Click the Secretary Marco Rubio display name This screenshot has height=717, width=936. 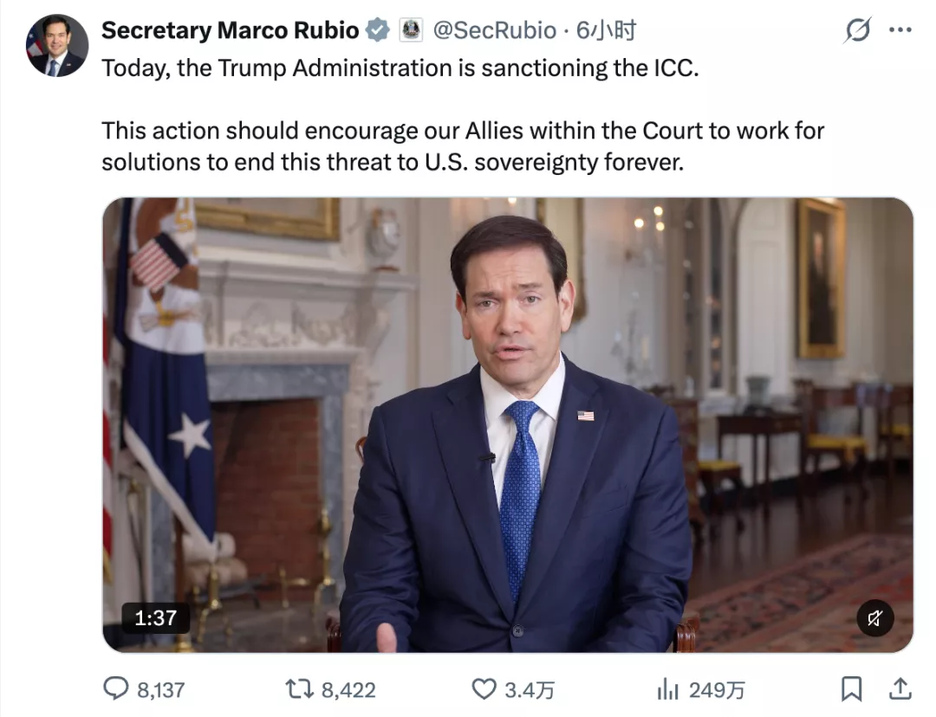[x=230, y=29]
